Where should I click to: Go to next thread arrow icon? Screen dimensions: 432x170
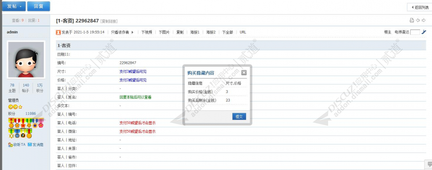pyautogui.click(x=424, y=20)
